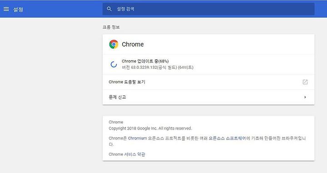Viewport: 327px width, 173px height.
Task: Click the Copyright 2018 Google Inc. text
Action: coord(150,128)
